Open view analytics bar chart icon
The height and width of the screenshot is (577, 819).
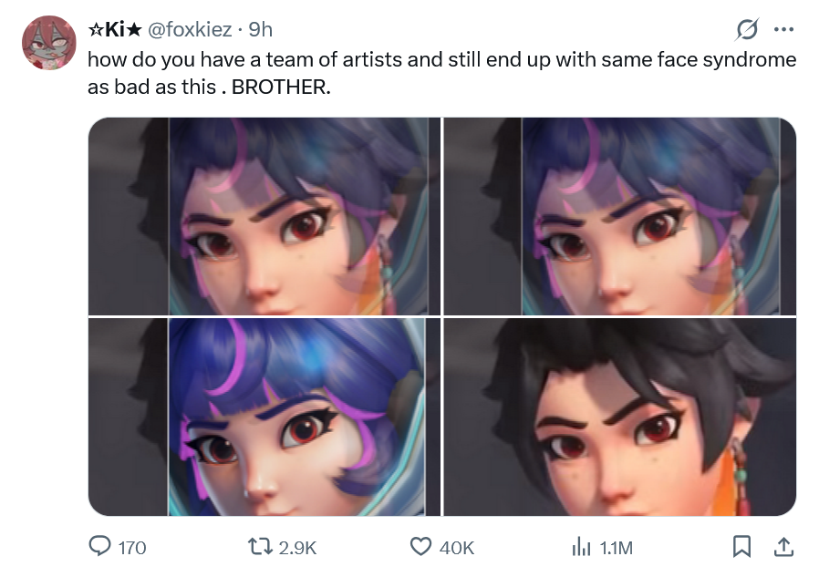(x=581, y=547)
